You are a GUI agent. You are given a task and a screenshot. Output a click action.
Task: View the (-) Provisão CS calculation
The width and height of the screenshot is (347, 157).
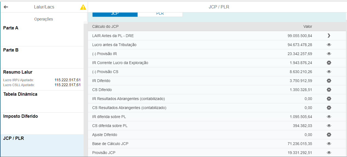(329, 72)
